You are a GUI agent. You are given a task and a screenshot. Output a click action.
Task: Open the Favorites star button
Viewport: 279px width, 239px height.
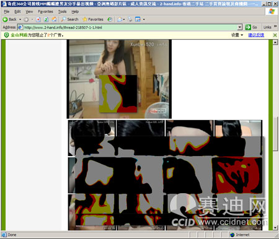click(x=93, y=19)
